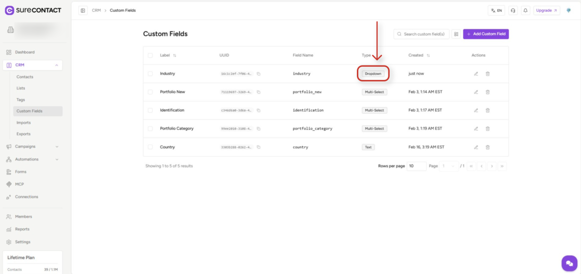Screen dimensions: 581x274
Task: Copy the Portfolio New UUID
Action: (x=259, y=92)
